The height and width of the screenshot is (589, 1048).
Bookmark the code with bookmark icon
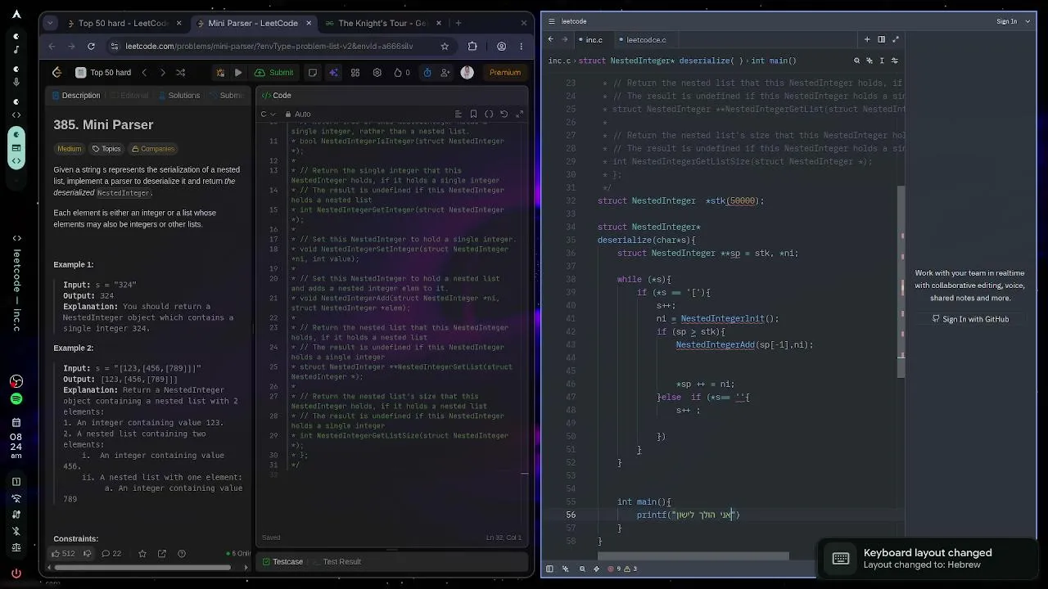coord(473,114)
